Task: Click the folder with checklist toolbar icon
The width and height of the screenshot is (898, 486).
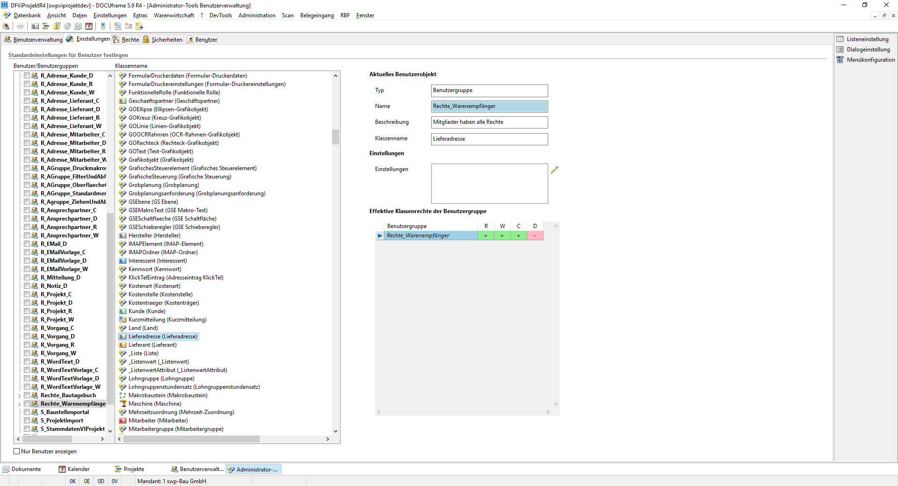Action: coord(57,26)
